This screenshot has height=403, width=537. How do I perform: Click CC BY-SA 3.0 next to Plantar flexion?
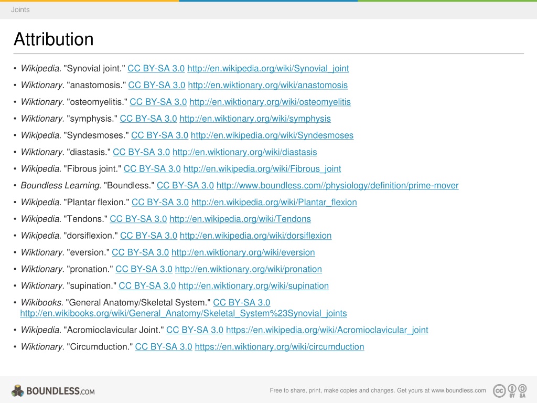pyautogui.click(x=160, y=203)
